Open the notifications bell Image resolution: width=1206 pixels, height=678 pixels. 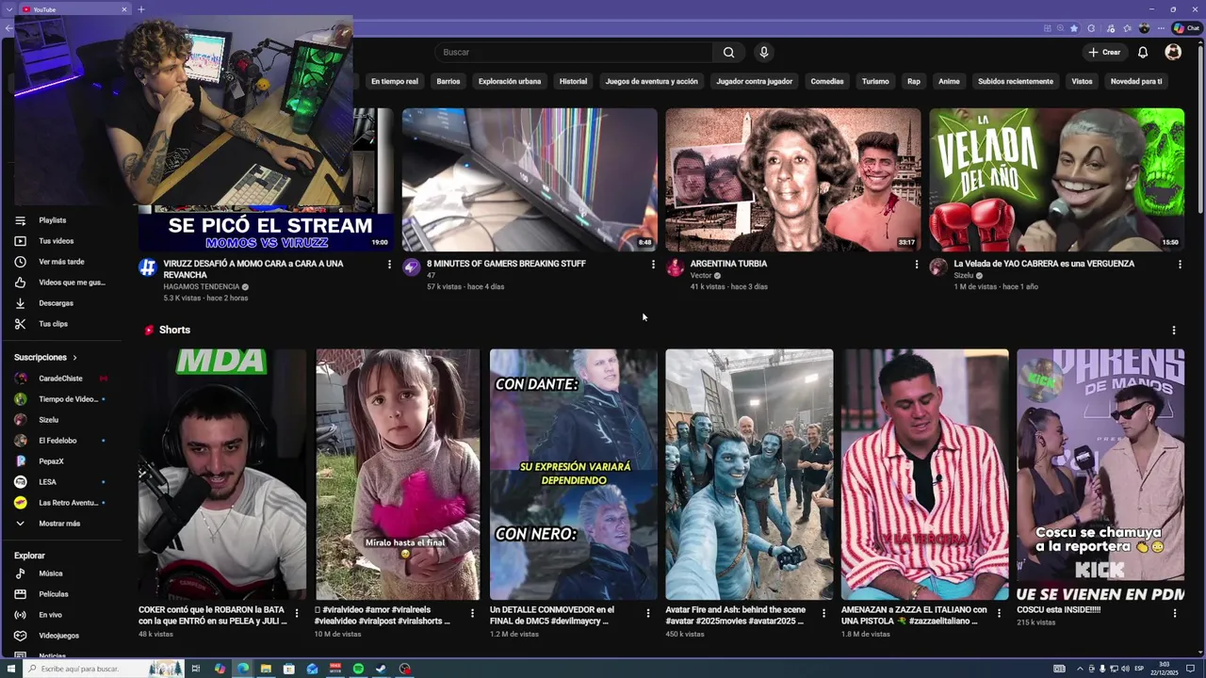coord(1143,53)
